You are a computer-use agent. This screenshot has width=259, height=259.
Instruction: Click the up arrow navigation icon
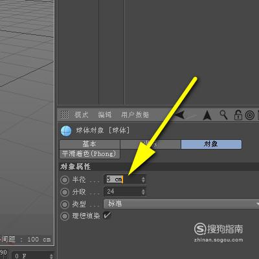(x=207, y=115)
